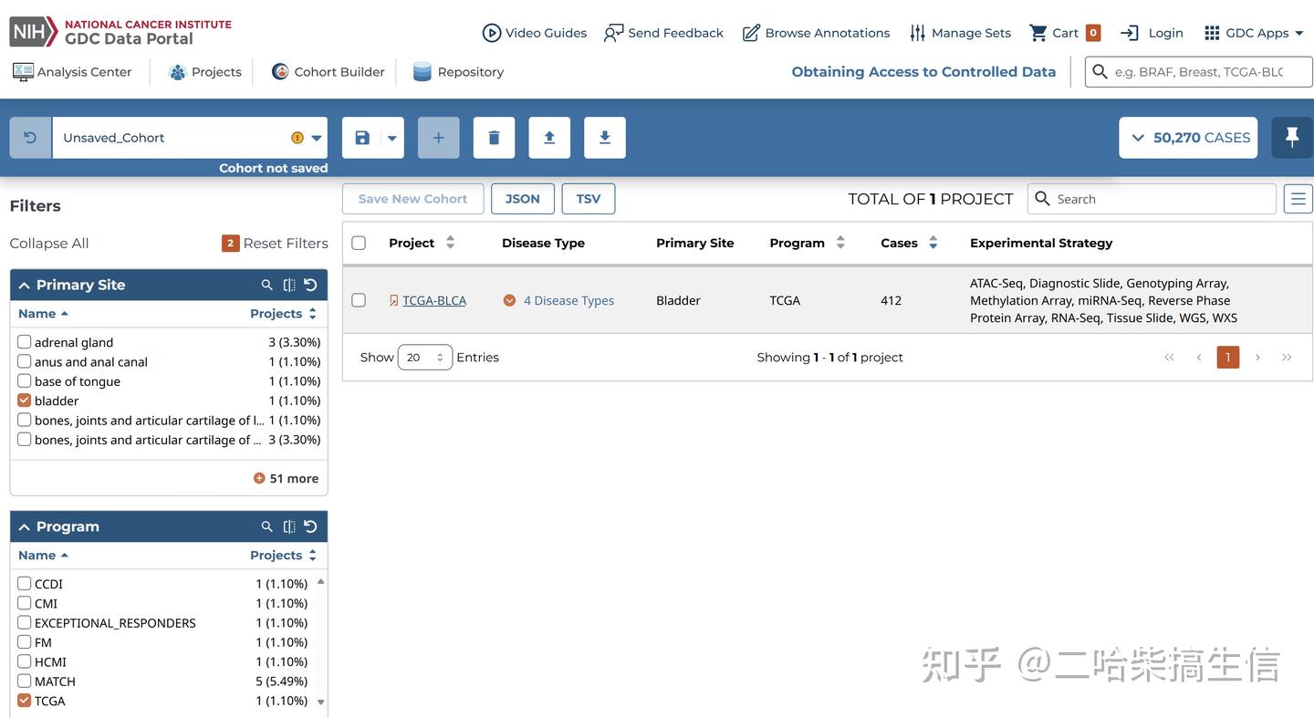The image size is (1314, 718).
Task: Open Repository section
Action: 458,72
